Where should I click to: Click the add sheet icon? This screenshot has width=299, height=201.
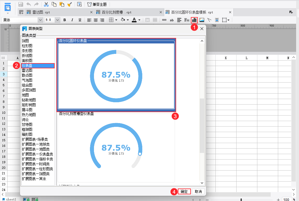pyautogui.click(x=26, y=199)
